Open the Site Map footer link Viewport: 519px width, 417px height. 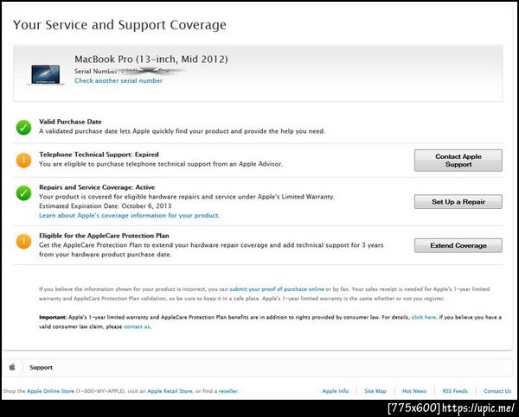375,391
